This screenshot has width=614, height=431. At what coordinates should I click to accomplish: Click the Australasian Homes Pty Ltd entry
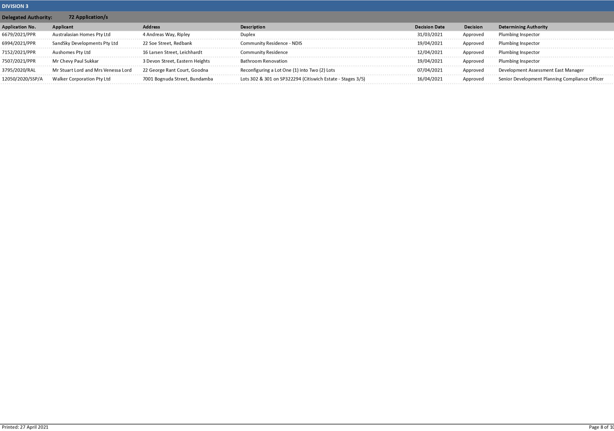[81, 34]
